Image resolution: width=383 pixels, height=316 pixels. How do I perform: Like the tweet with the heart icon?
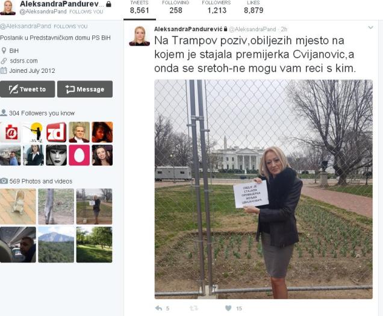[228, 308]
